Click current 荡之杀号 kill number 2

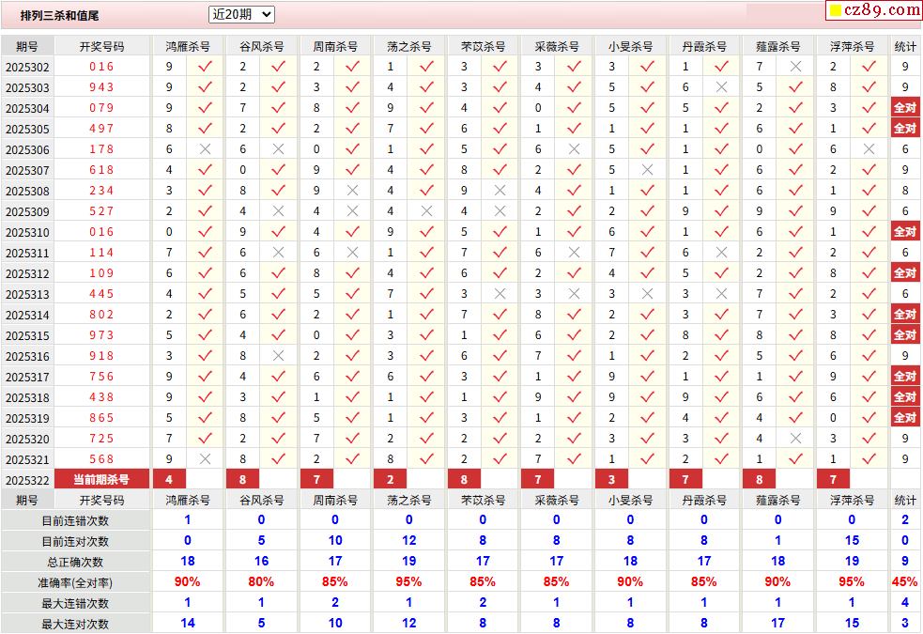click(x=391, y=479)
